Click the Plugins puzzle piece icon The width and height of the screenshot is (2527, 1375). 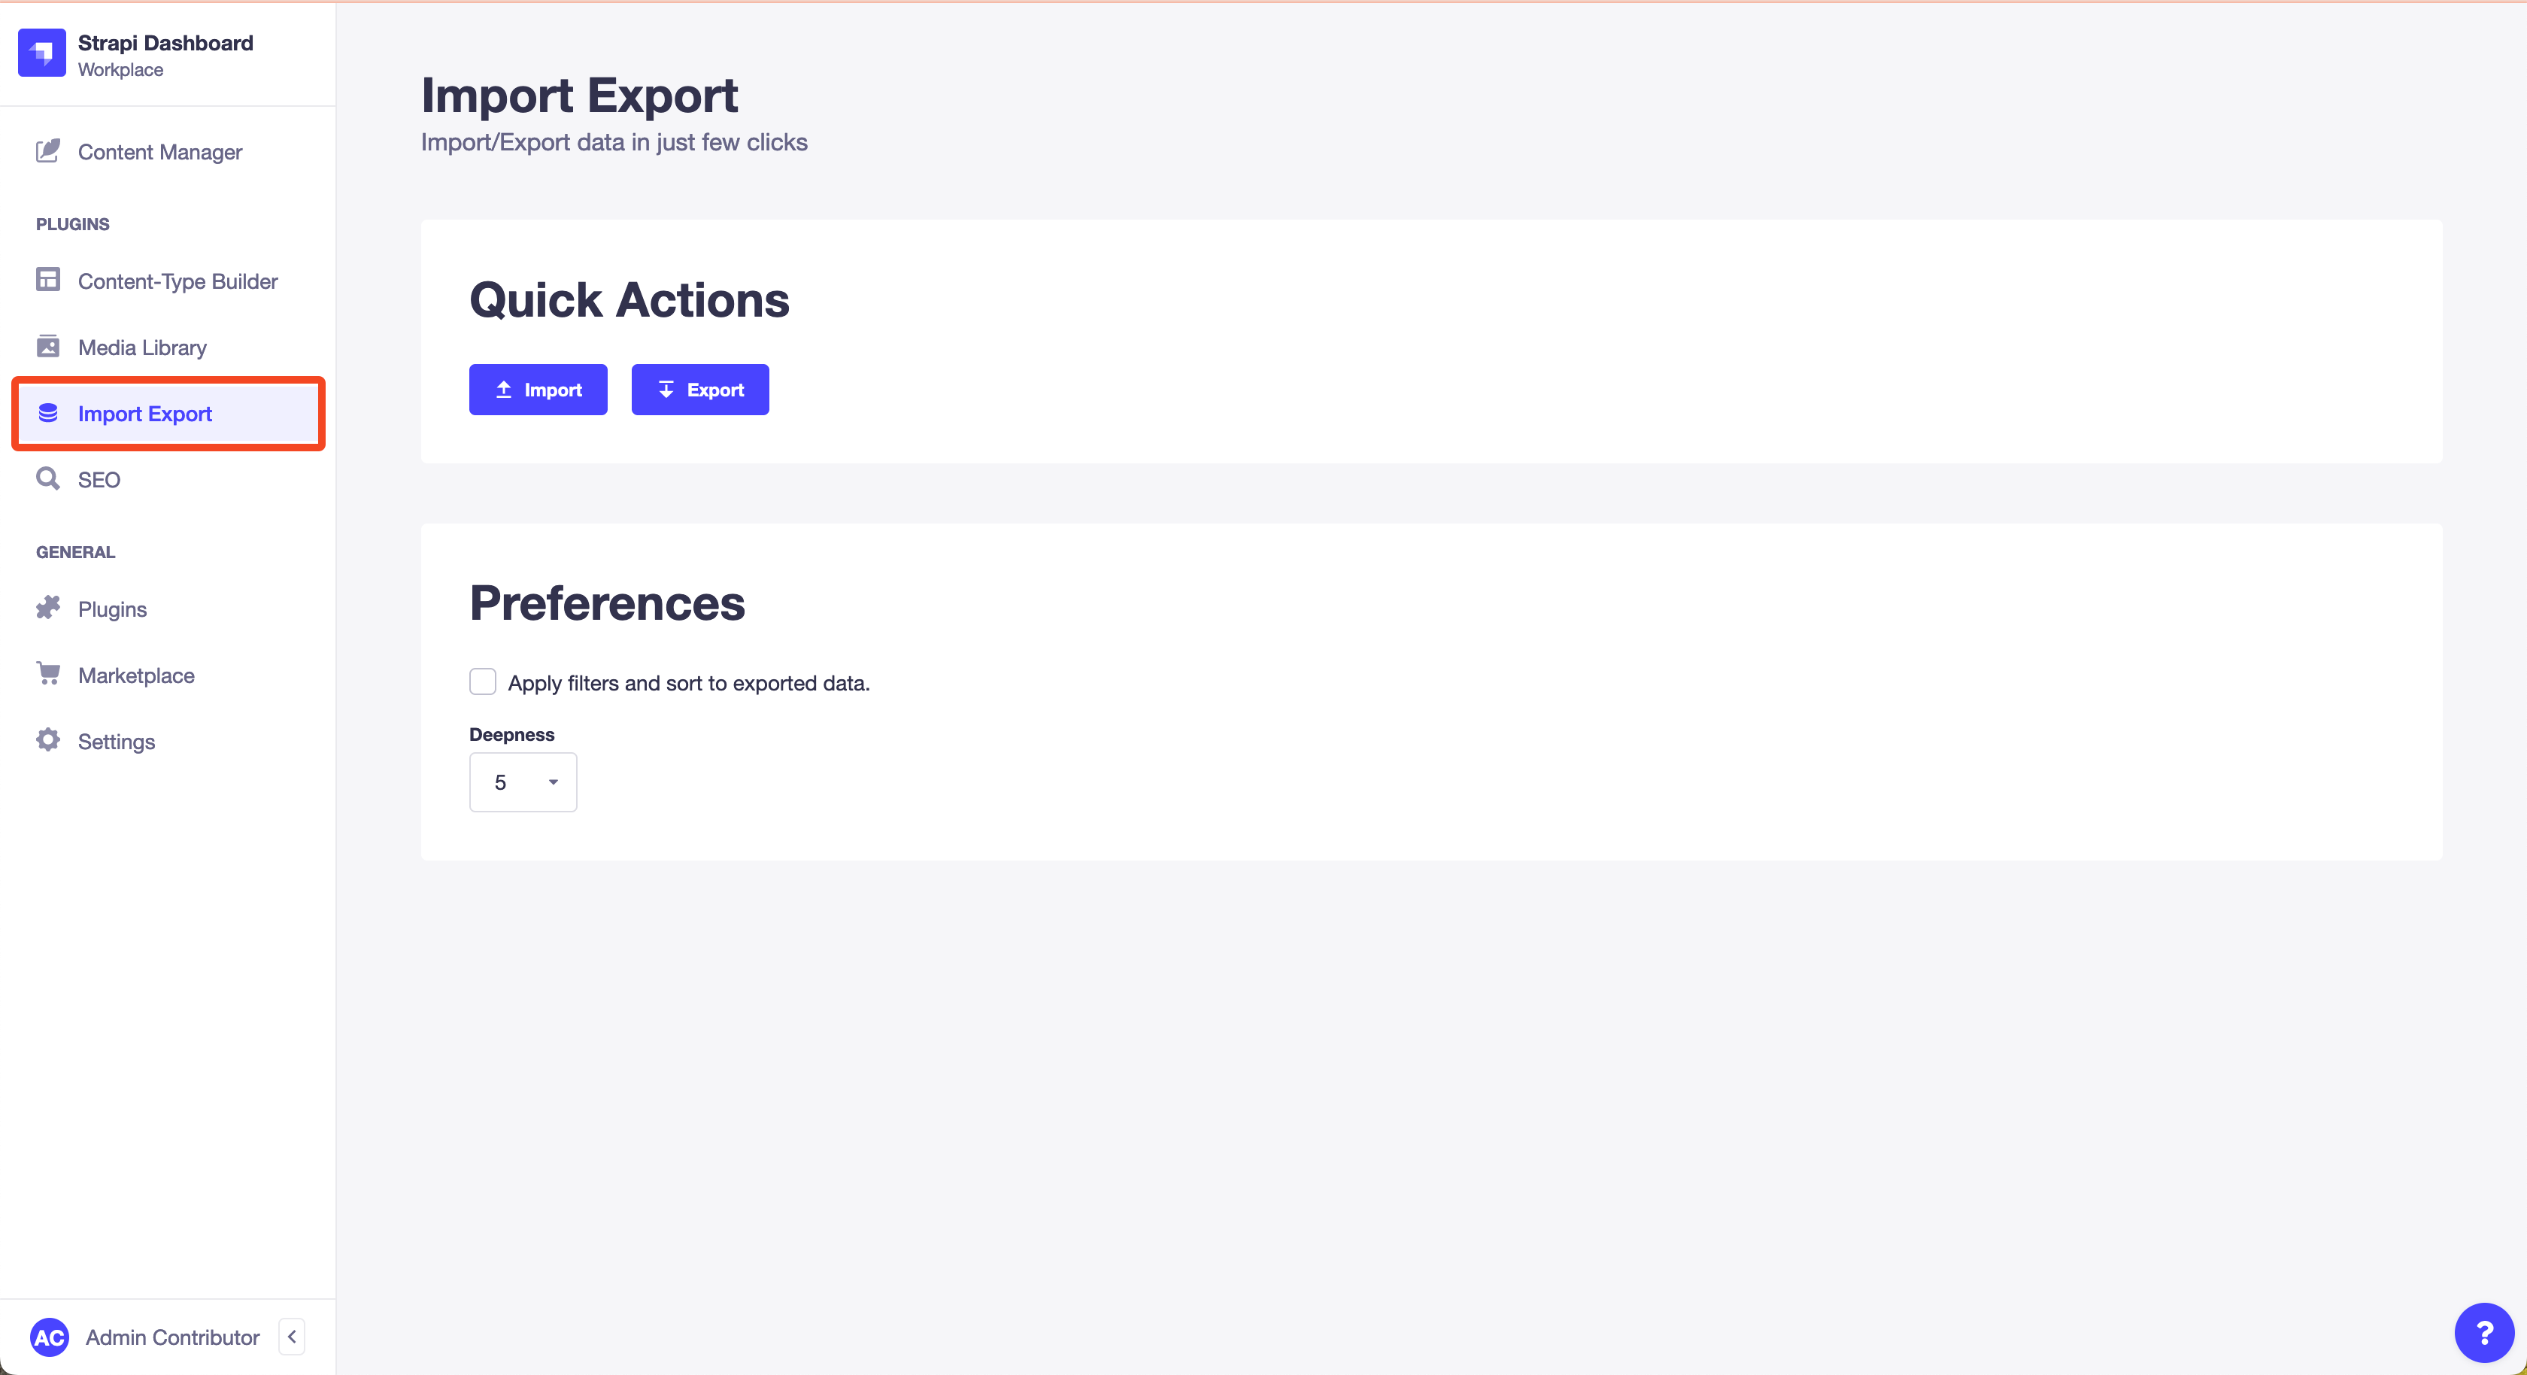pos(48,609)
